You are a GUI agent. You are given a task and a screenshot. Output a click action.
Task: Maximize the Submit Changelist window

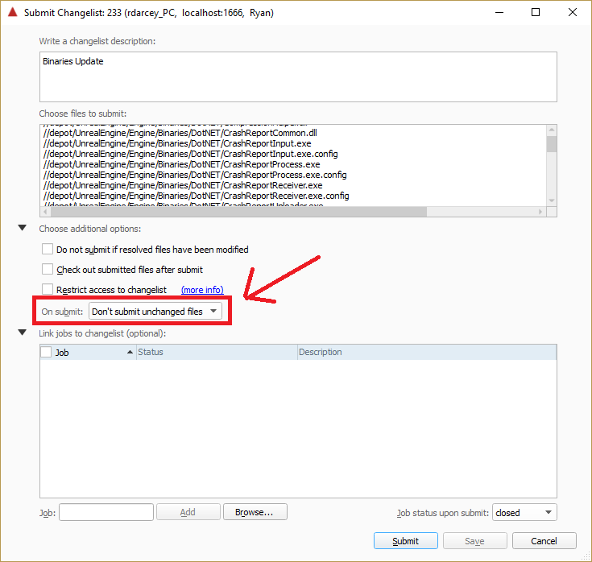click(x=536, y=12)
